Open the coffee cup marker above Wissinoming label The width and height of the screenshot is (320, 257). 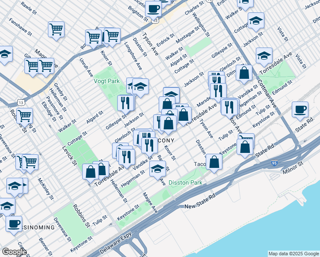(14, 224)
